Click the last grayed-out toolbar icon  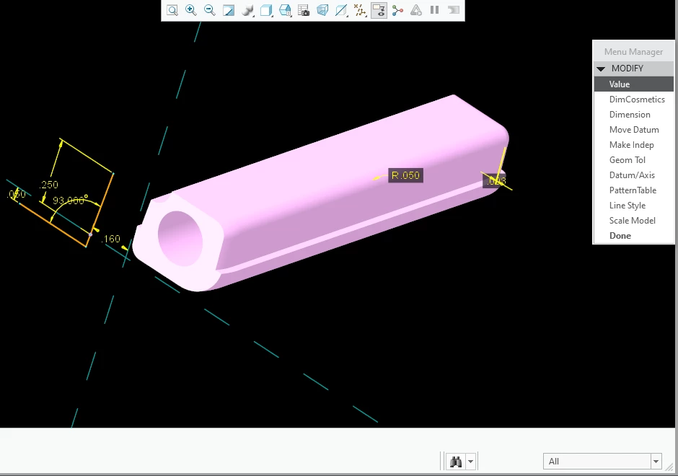453,10
